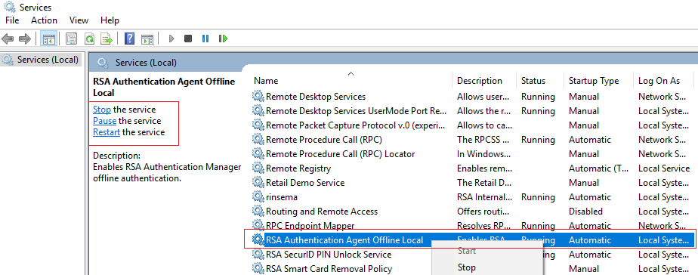Select RSA Authentication Agent Offline Local row

(x=472, y=239)
